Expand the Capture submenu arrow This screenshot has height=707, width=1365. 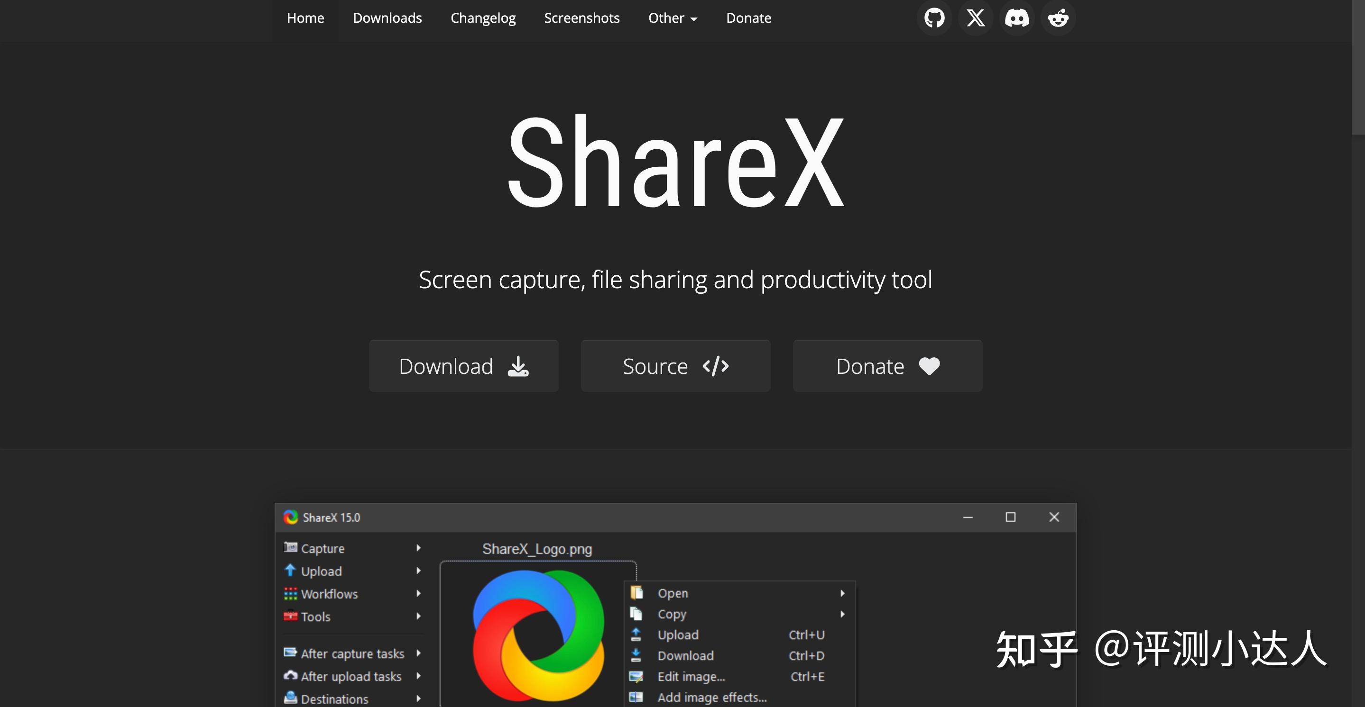(419, 548)
